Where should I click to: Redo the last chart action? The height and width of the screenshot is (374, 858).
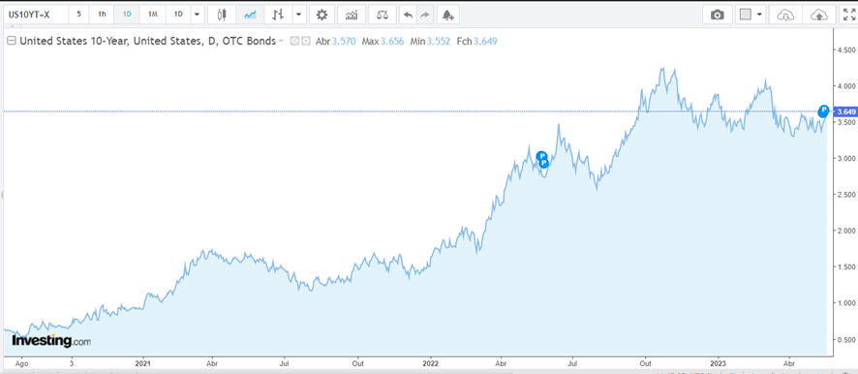[x=424, y=15]
